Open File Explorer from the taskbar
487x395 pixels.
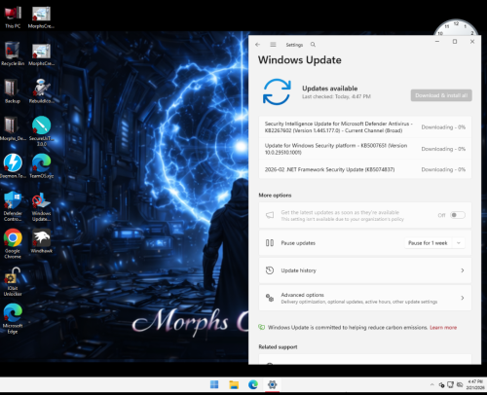(x=234, y=384)
